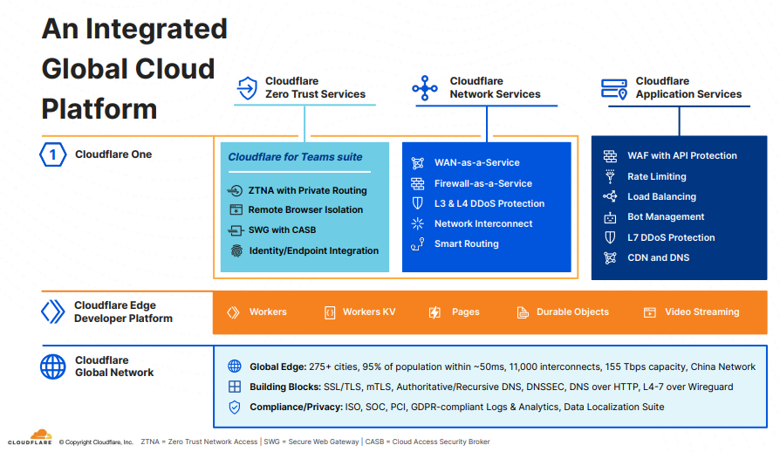This screenshot has height=452, width=780.
Task: Click the 'Cloudflare Application Services' heading
Action: [688, 87]
